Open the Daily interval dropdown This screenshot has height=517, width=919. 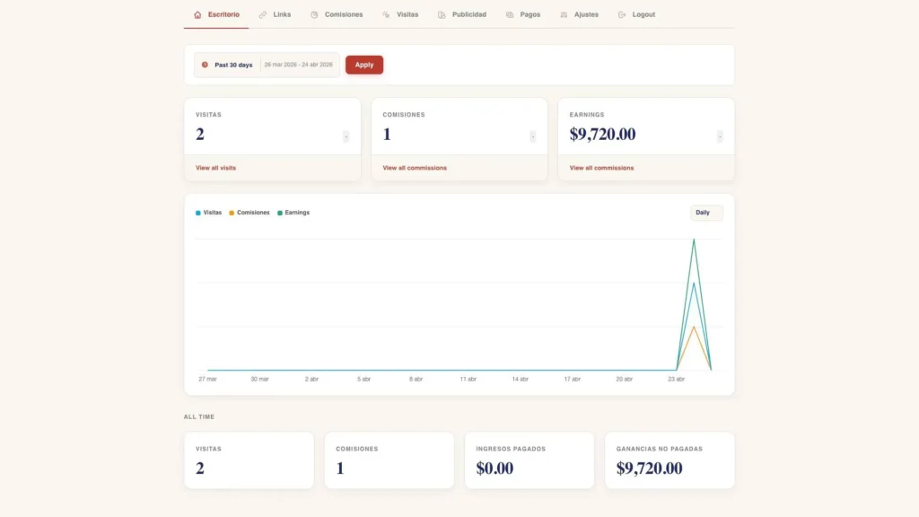click(x=705, y=213)
